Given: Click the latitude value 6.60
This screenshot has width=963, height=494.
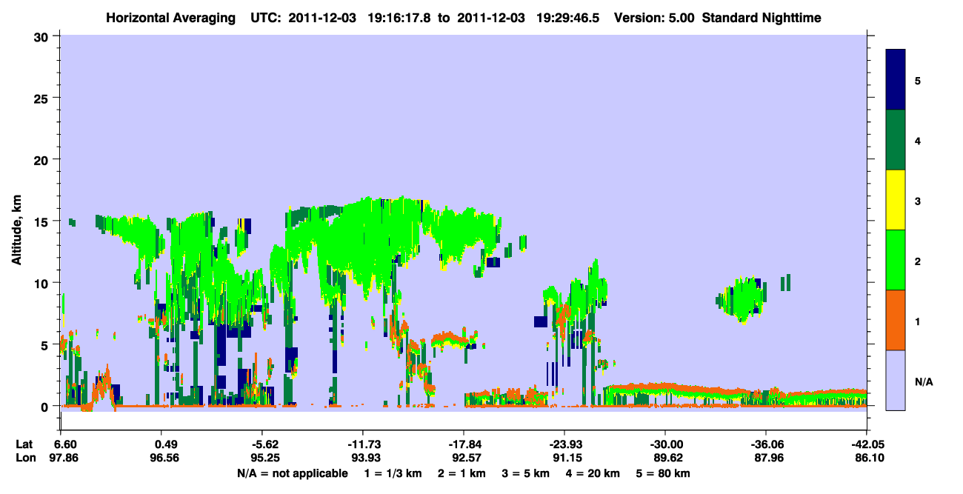Looking at the screenshot, I should [x=66, y=444].
